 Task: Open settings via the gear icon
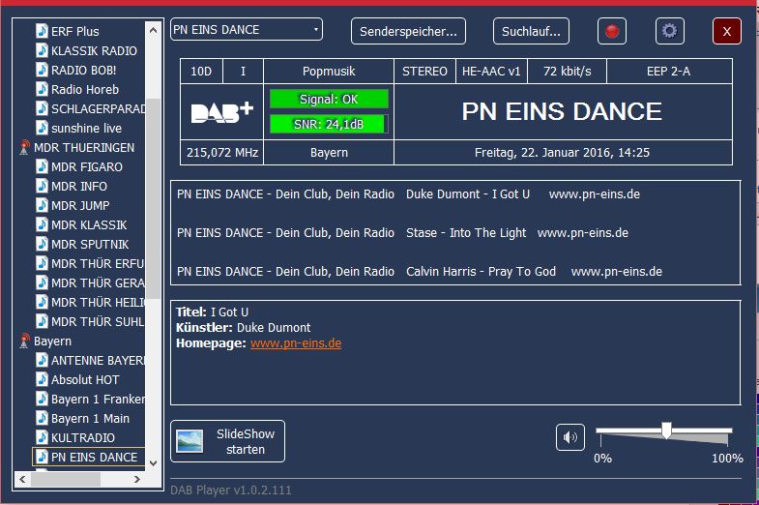[669, 31]
